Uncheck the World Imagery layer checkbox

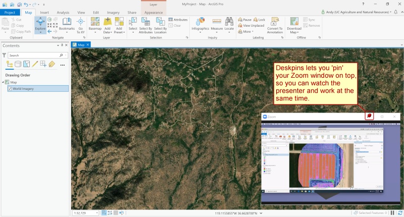[10, 89]
